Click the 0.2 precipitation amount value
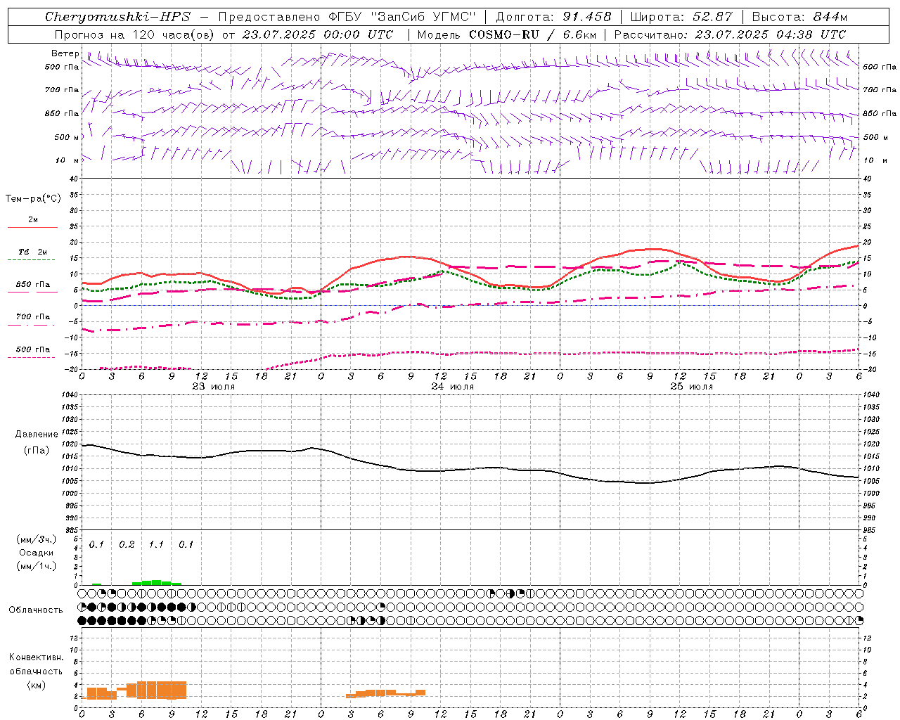This screenshot has height=720, width=900. point(127,544)
